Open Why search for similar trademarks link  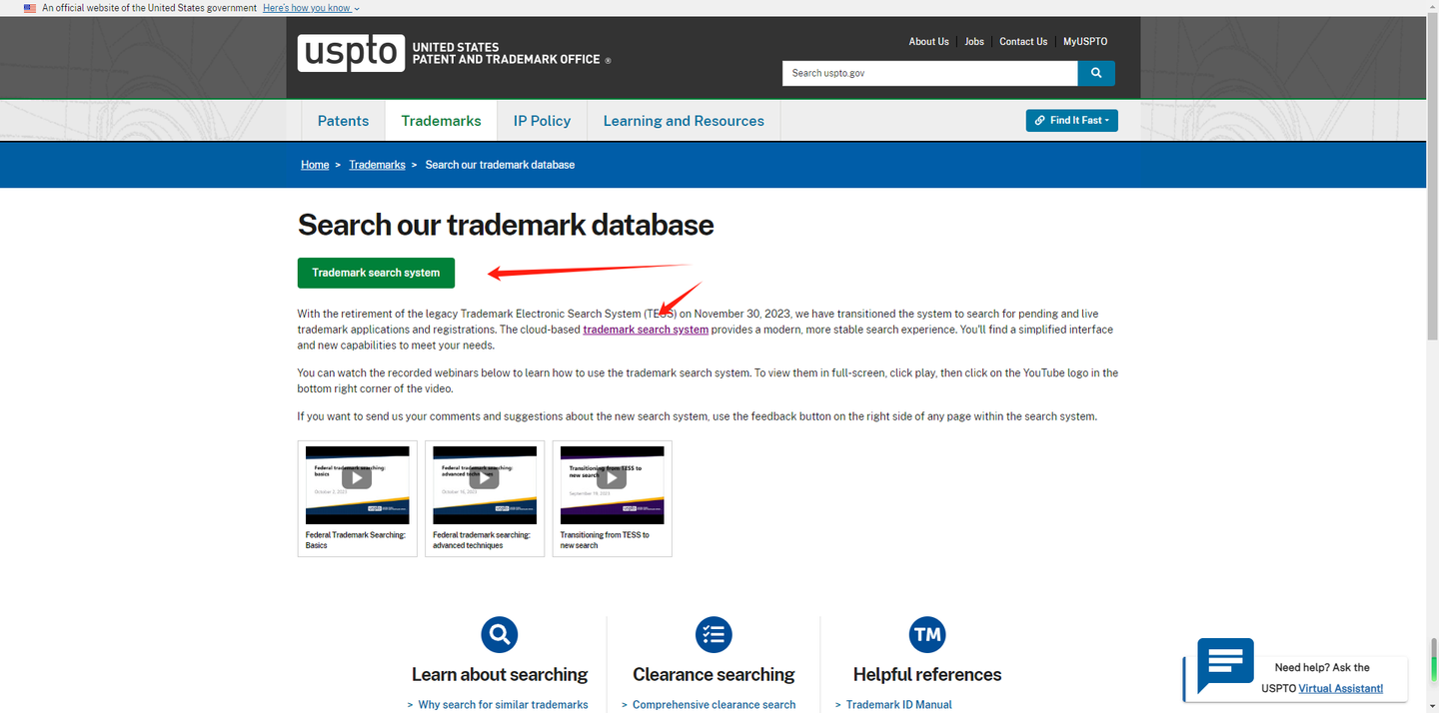click(503, 705)
